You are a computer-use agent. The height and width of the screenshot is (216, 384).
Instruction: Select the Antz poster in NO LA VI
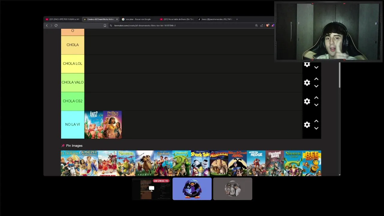pyautogui.click(x=94, y=125)
